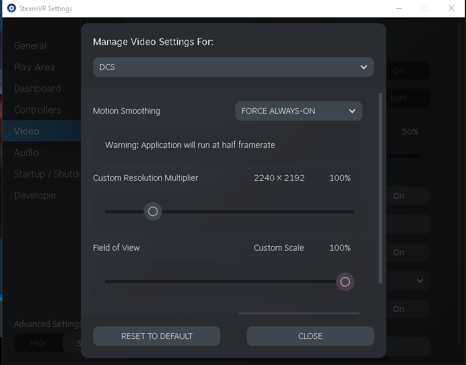Minimize the SteamVR Settings window
The height and width of the screenshot is (365, 466).
[399, 8]
